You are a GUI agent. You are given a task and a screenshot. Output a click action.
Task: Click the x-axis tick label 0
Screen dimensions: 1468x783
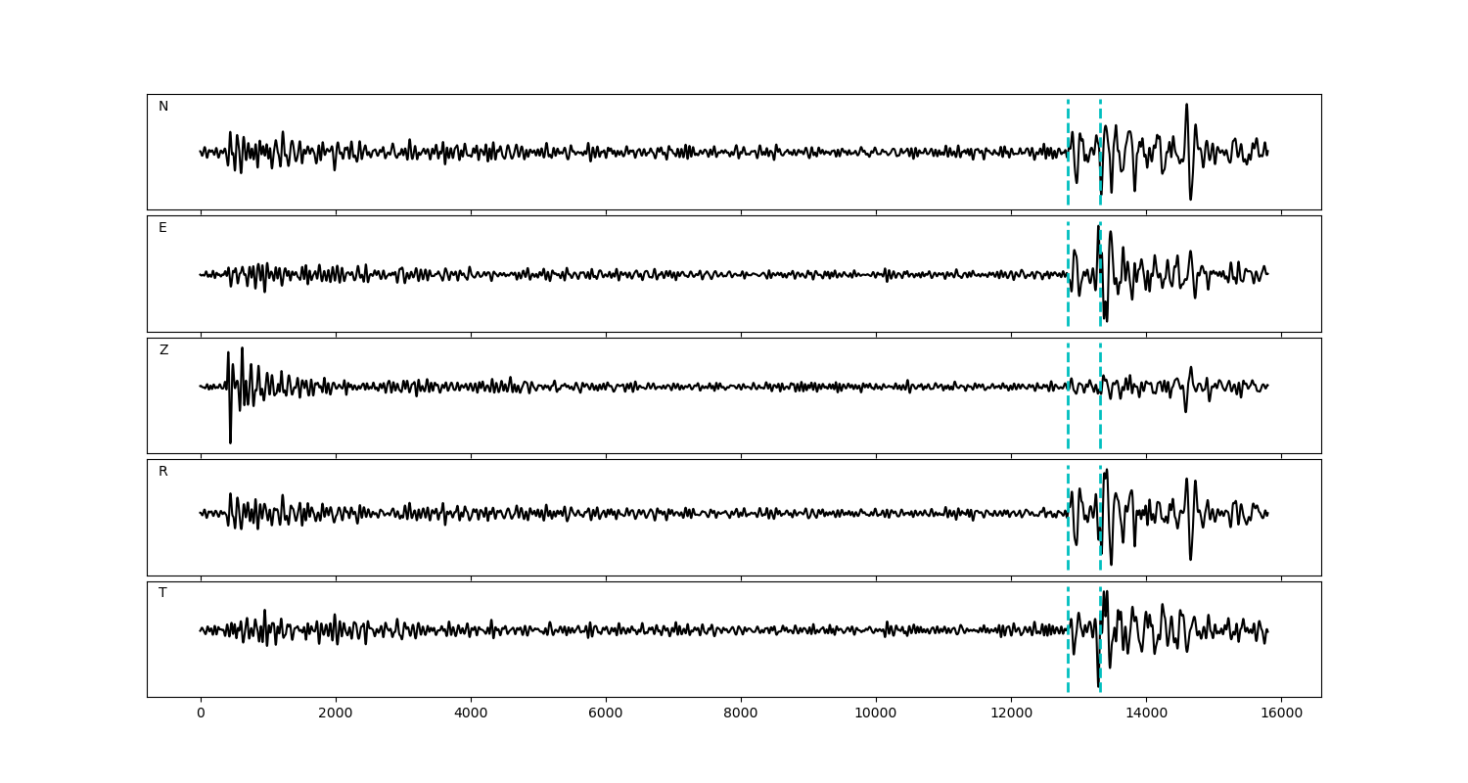pos(201,714)
